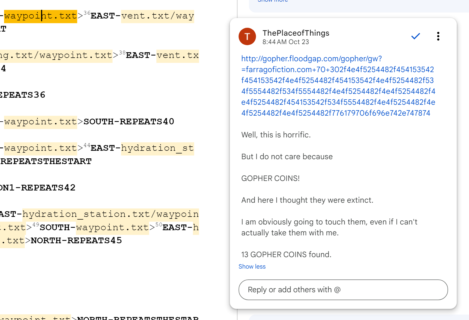469x320 pixels.
Task: Select footnote marker 50
Action: point(159,224)
